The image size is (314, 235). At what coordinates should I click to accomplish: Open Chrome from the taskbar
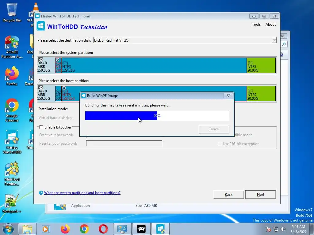coord(84,229)
